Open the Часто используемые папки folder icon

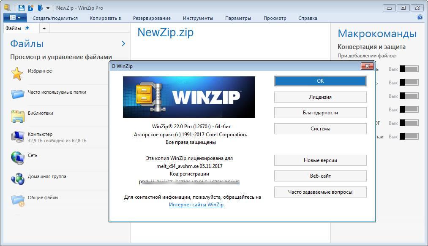(x=17, y=94)
